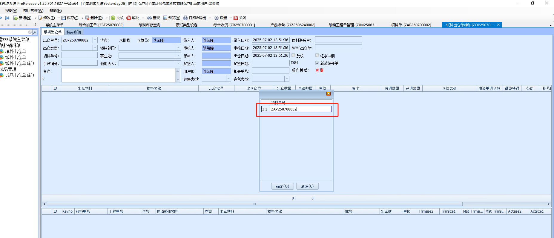Click the 保存(S) save disk icon
Screen dimensions: 554x238
pyautogui.click(x=64, y=18)
